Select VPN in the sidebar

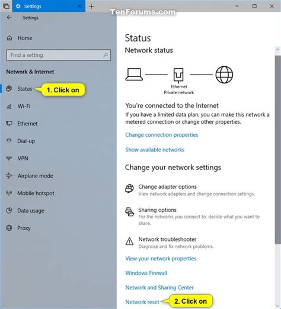point(23,159)
